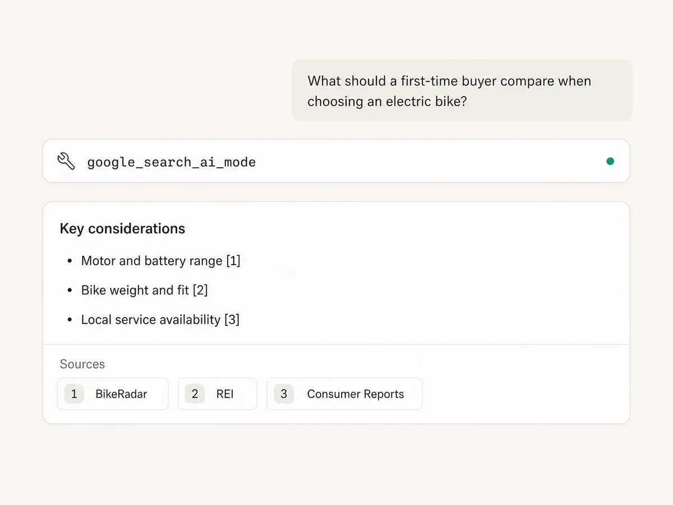The width and height of the screenshot is (673, 505).
Task: Click citation [1] after Motor and battery range
Action: [233, 261]
